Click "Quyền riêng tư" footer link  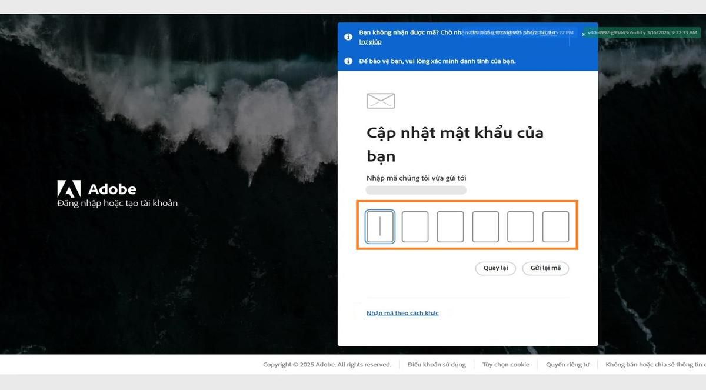click(x=567, y=364)
